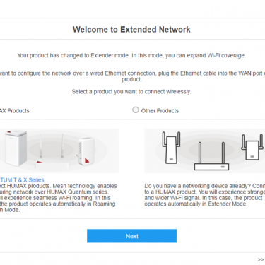Select the Other Products radio button
The height and width of the screenshot is (265, 265).
136,110
